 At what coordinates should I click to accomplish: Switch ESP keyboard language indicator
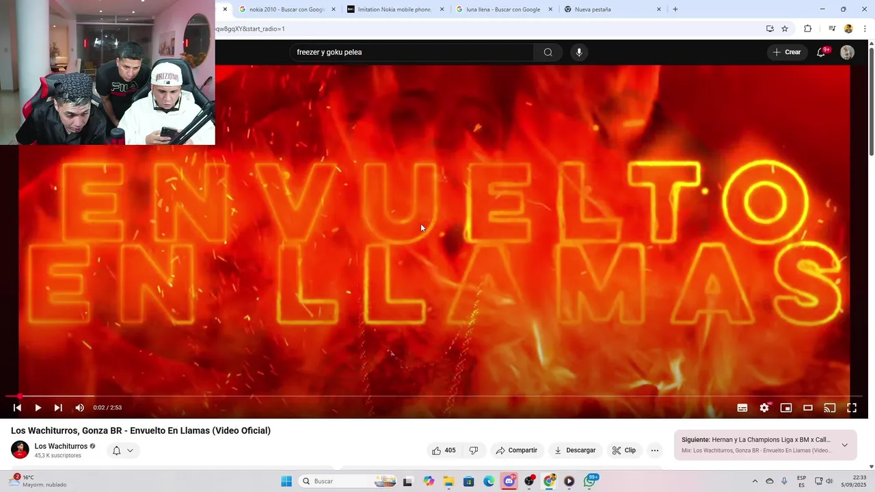pyautogui.click(x=801, y=481)
